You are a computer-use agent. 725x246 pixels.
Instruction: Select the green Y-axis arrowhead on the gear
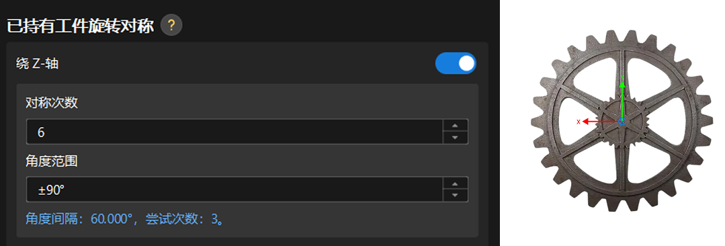point(622,85)
